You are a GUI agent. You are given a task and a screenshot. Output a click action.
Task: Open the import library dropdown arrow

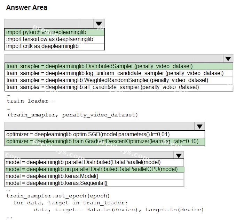tap(99, 24)
